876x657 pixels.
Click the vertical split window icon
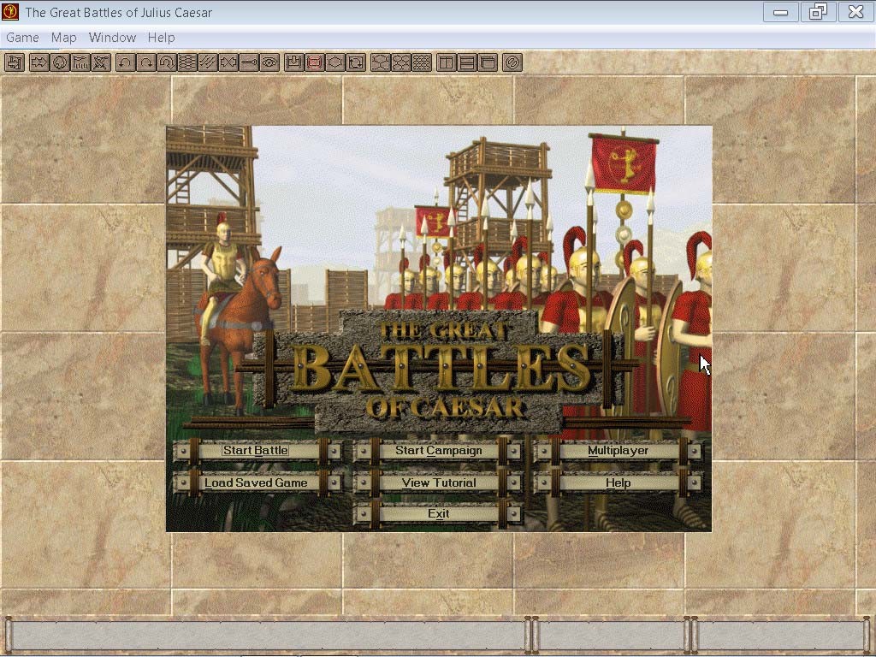[x=447, y=62]
